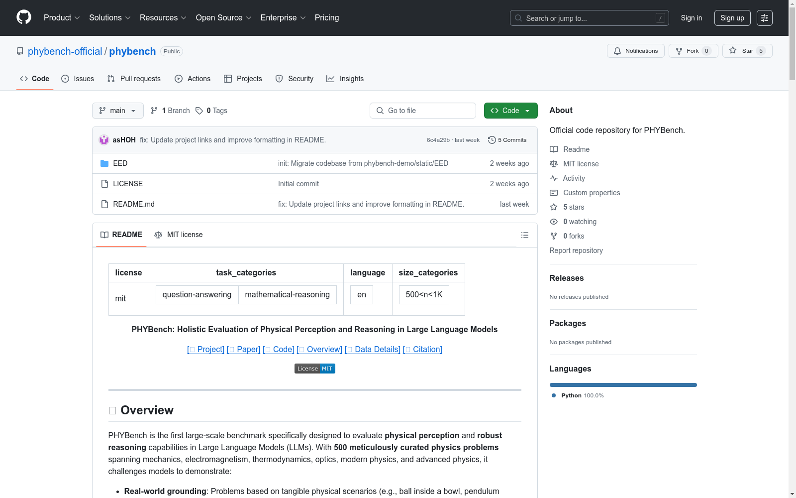Switch to the Actions tab
This screenshot has height=498, width=796.
(x=193, y=79)
